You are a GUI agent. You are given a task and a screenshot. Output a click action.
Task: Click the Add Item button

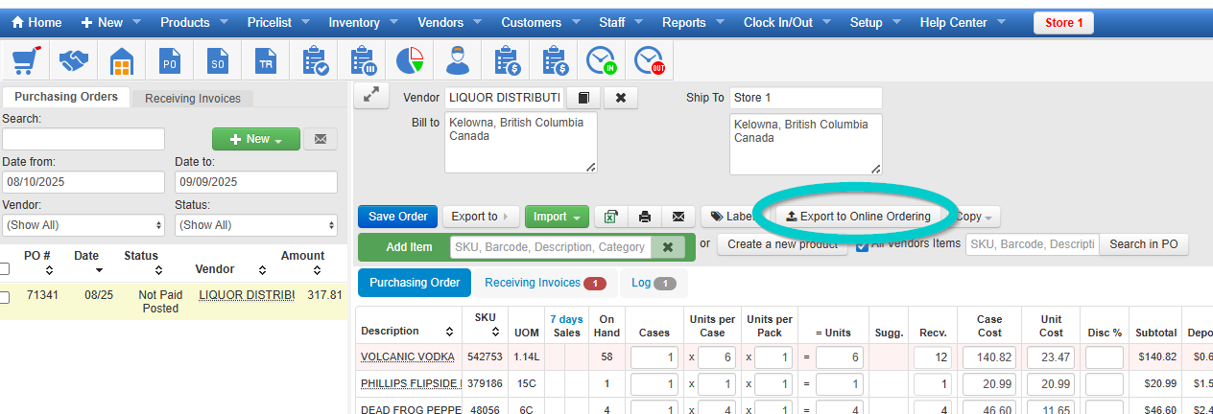[x=409, y=246]
